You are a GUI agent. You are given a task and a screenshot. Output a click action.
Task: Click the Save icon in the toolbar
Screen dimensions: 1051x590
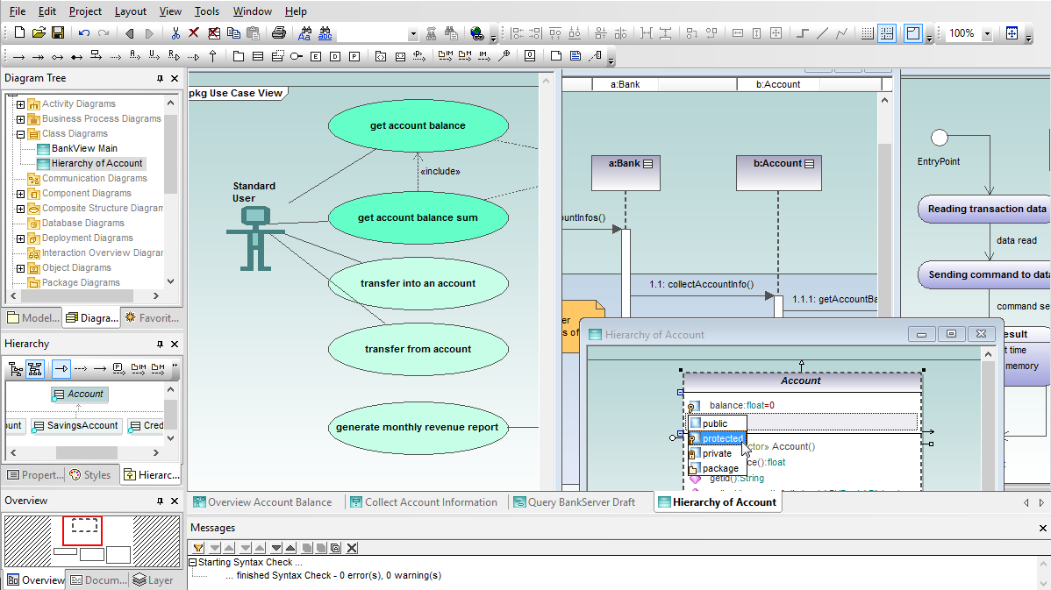[58, 33]
